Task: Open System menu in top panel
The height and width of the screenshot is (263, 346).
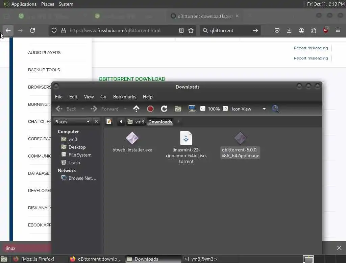Action: 66,4
